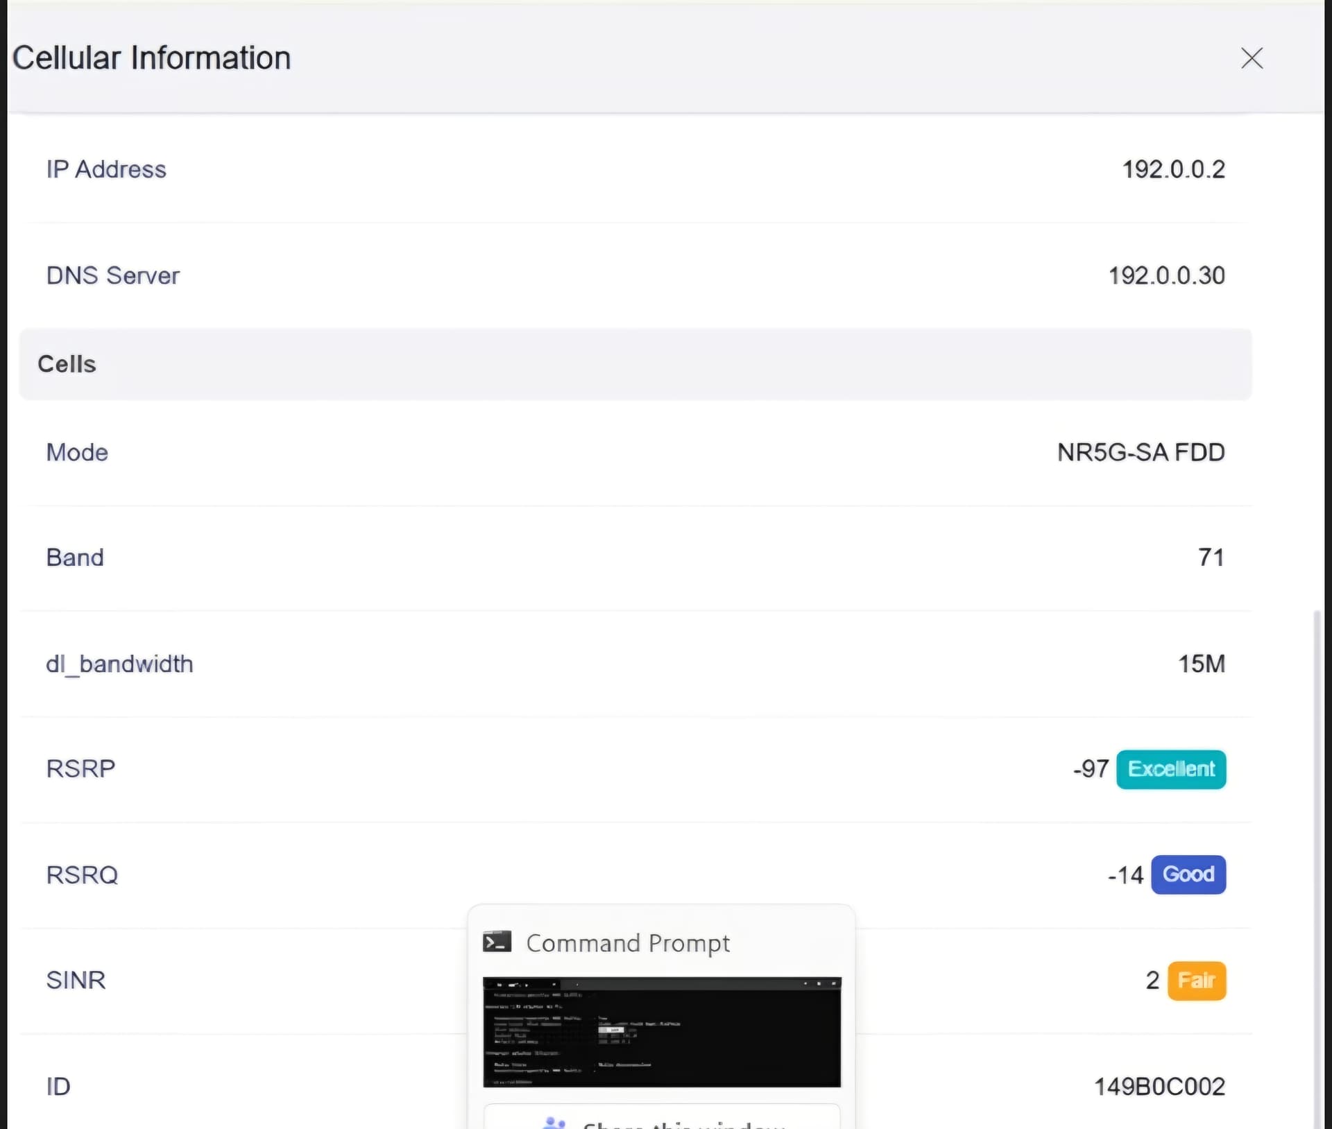The height and width of the screenshot is (1129, 1332).
Task: Click the dl_bandwidth value 15M
Action: point(1201,664)
